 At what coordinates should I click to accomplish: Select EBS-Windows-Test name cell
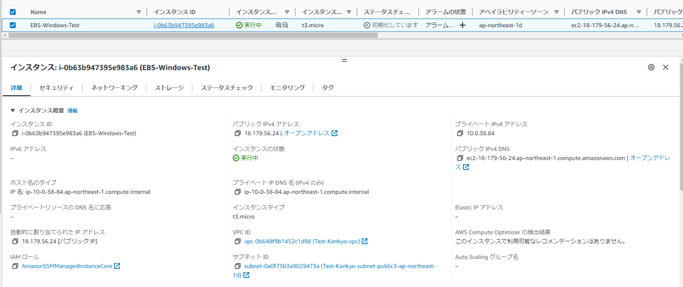point(55,25)
